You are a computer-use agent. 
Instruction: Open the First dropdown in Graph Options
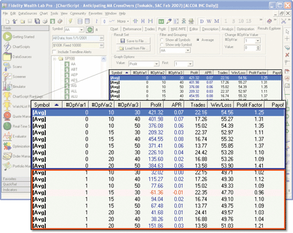pyautogui.click(x=190, y=64)
